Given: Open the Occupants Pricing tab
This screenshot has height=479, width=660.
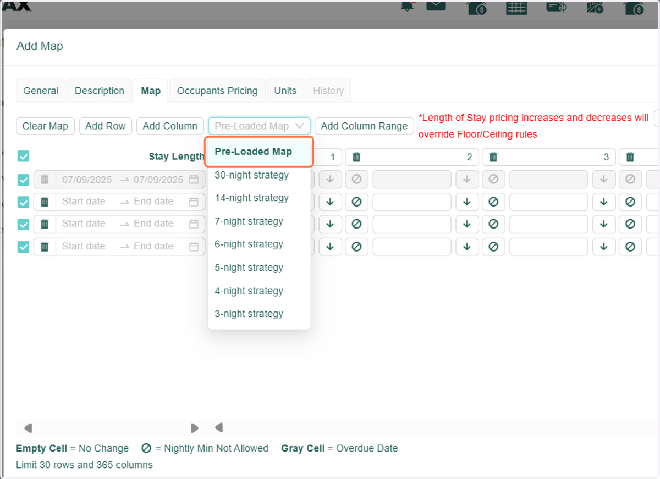Looking at the screenshot, I should pyautogui.click(x=217, y=91).
